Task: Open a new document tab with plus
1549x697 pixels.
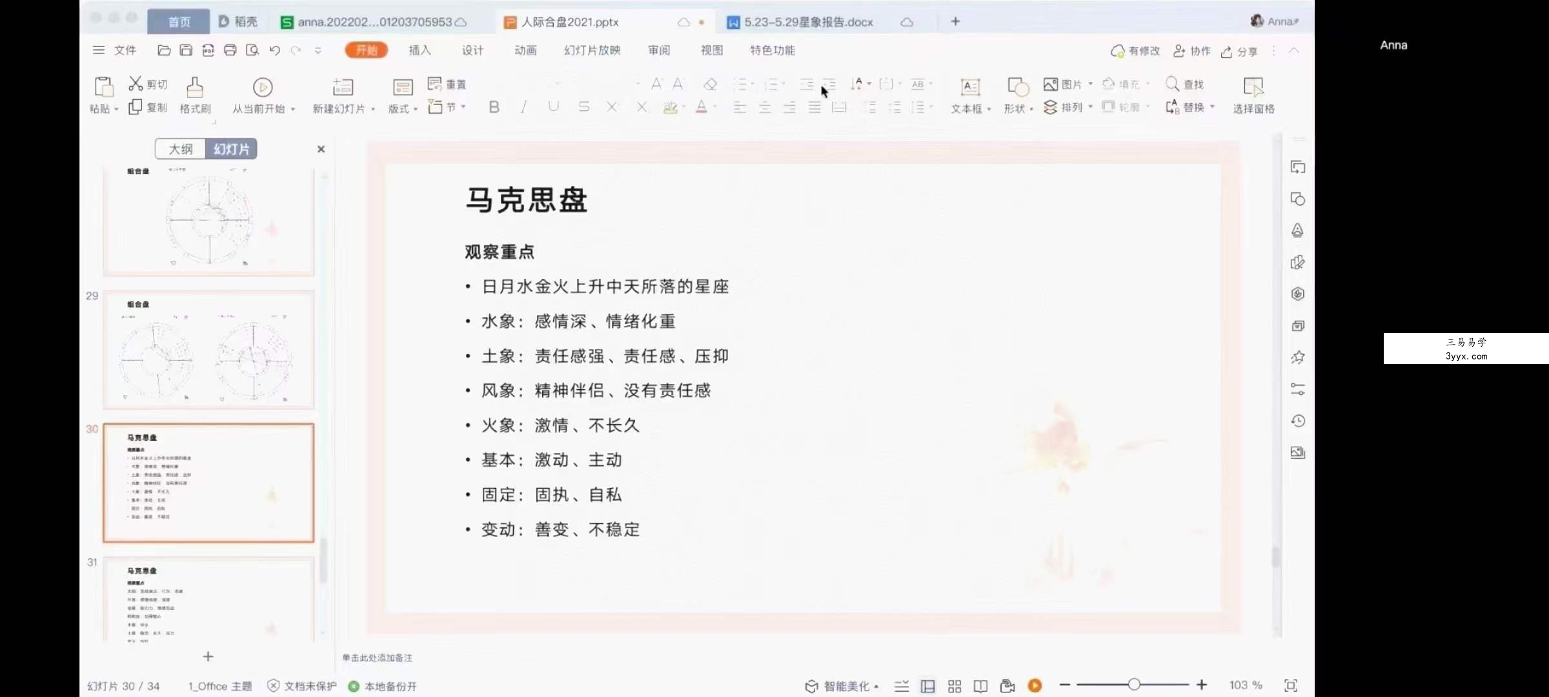Action: pos(955,21)
